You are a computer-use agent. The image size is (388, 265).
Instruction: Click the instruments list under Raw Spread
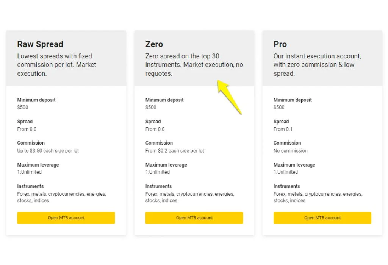62,197
